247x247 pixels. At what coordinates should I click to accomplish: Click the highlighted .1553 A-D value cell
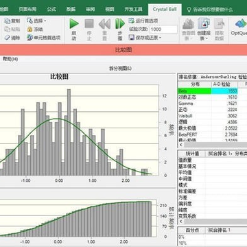pos(224,91)
